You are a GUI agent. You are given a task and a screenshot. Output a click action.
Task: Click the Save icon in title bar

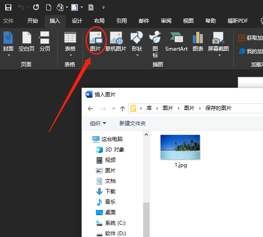8,7
